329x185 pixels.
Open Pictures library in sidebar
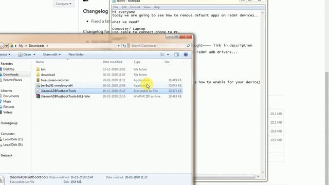coord(9,107)
